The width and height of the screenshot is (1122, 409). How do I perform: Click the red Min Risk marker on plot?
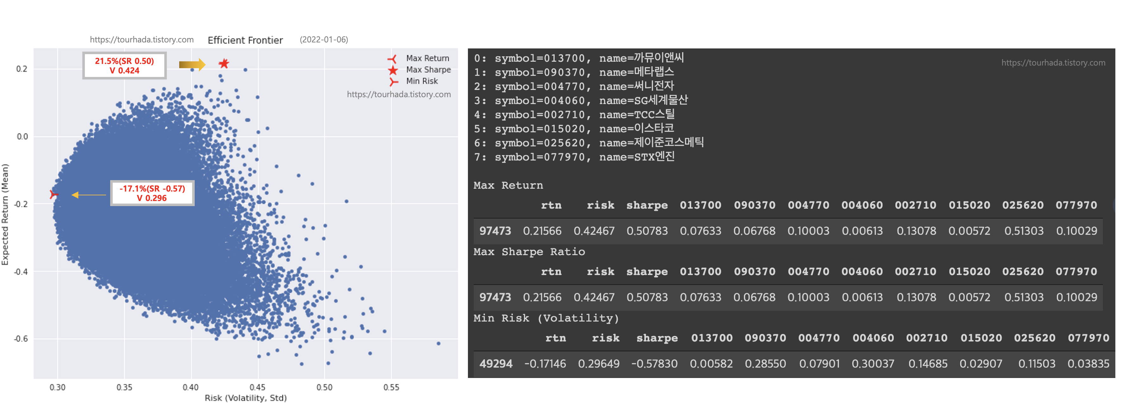point(53,194)
